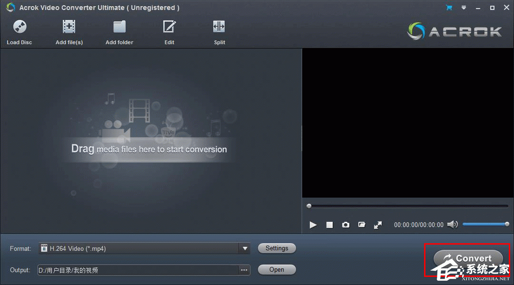Viewport: 514px width, 285px height.
Task: Open the Edit tool
Action: [x=169, y=27]
